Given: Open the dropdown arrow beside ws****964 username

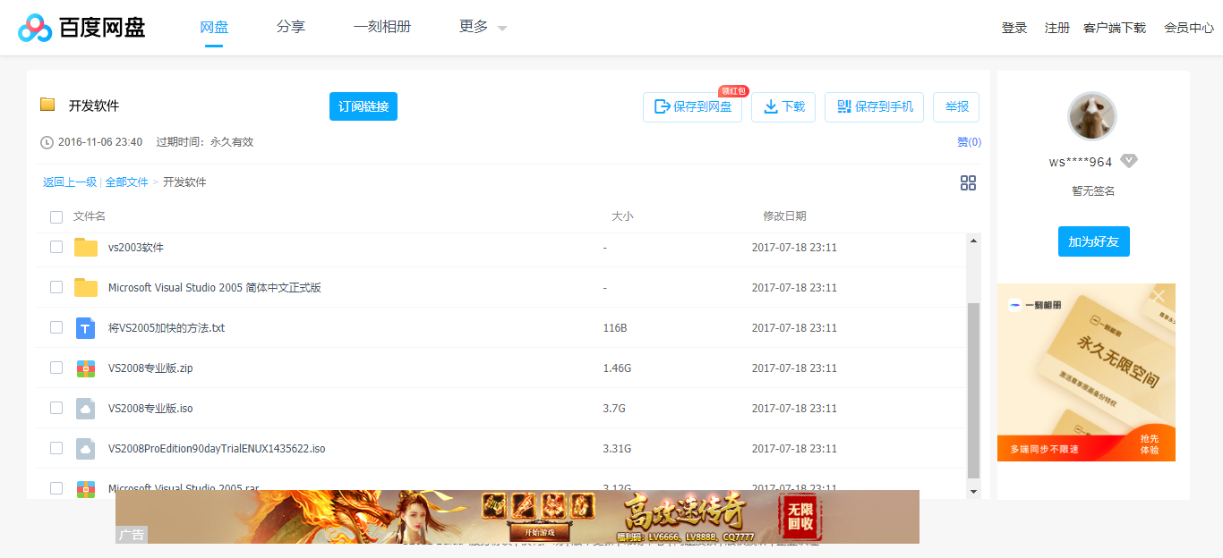Looking at the screenshot, I should click(1129, 161).
